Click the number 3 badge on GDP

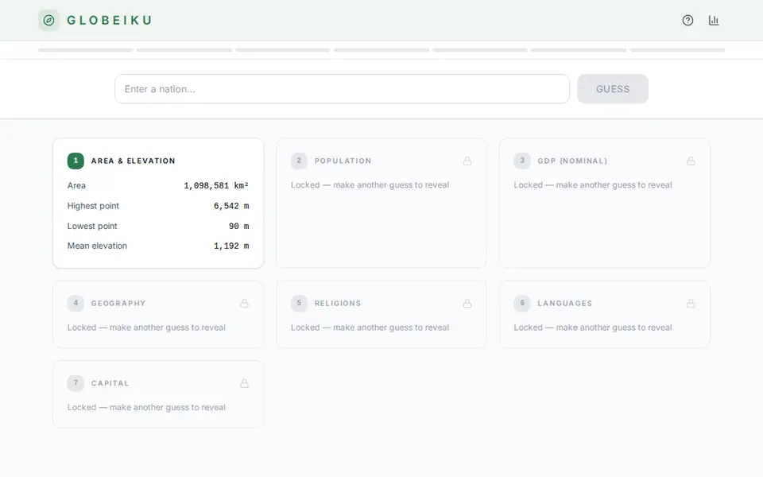coord(522,161)
